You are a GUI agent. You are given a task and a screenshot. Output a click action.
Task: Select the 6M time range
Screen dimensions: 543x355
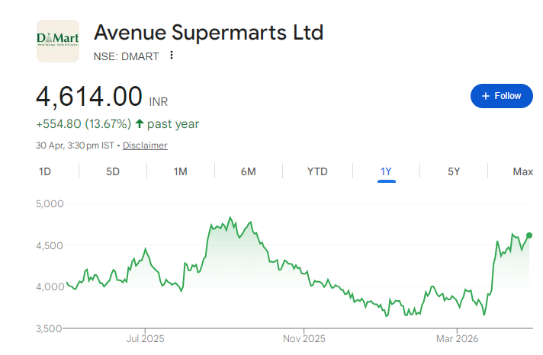(249, 171)
